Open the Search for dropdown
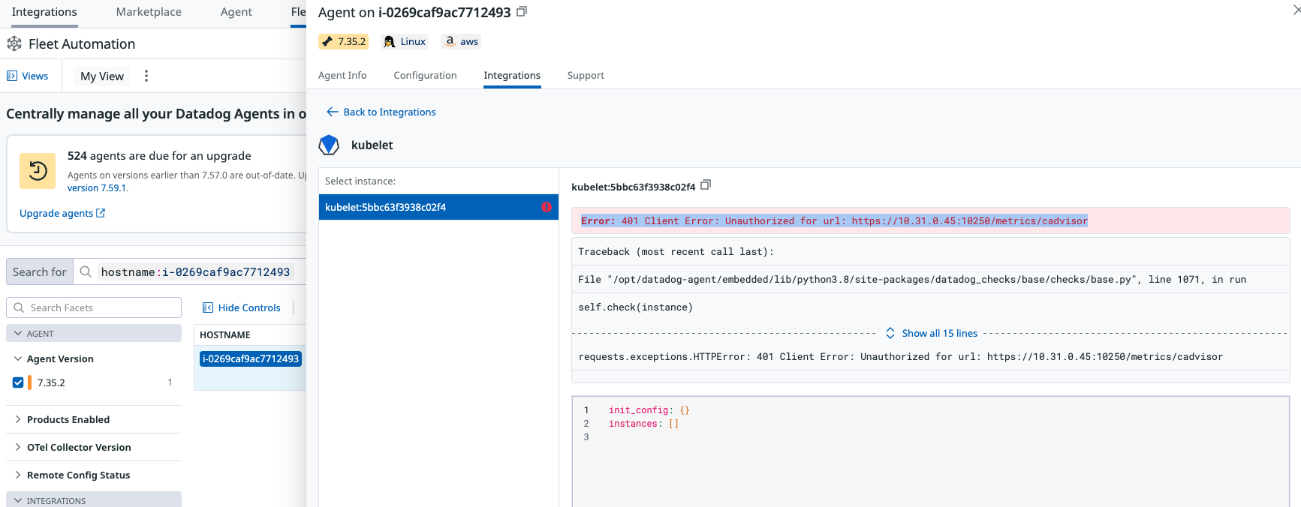1301x507 pixels. click(x=40, y=271)
